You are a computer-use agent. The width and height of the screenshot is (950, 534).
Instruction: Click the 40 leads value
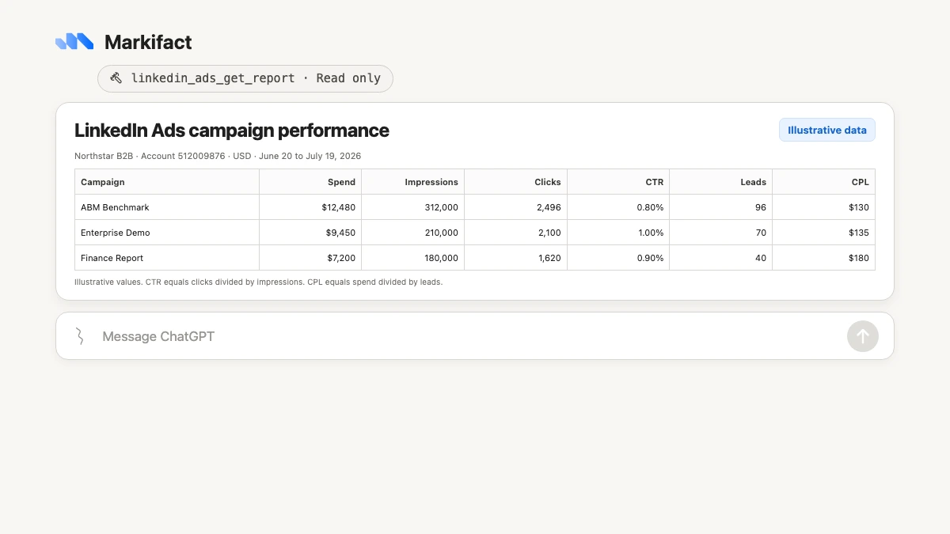coord(762,258)
